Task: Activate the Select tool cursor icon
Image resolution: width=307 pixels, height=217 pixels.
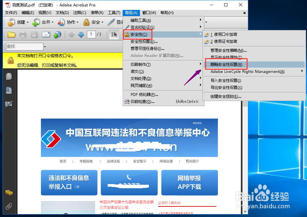Action: [114, 35]
